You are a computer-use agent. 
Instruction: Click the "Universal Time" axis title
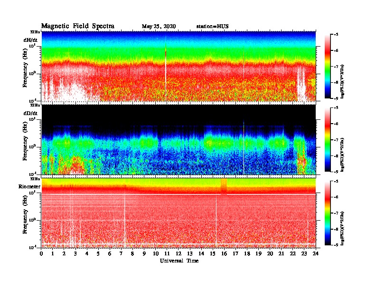pyautogui.click(x=179, y=261)
